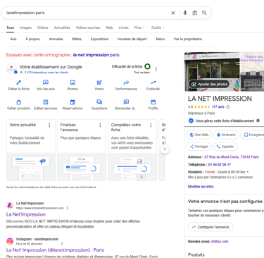Select the Par le propriétaire chip
This screenshot has height=258, width=264.
(188, 39)
